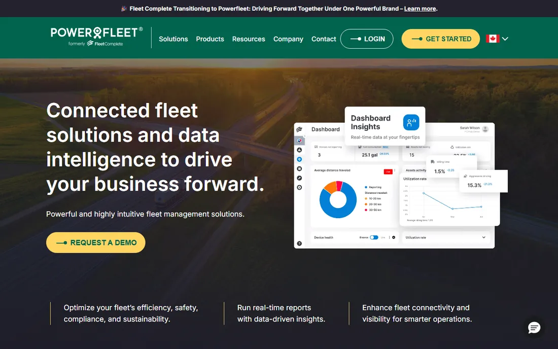The width and height of the screenshot is (558, 349).
Task: Click Sarah Wilson's avatar icon
Action: click(x=485, y=129)
